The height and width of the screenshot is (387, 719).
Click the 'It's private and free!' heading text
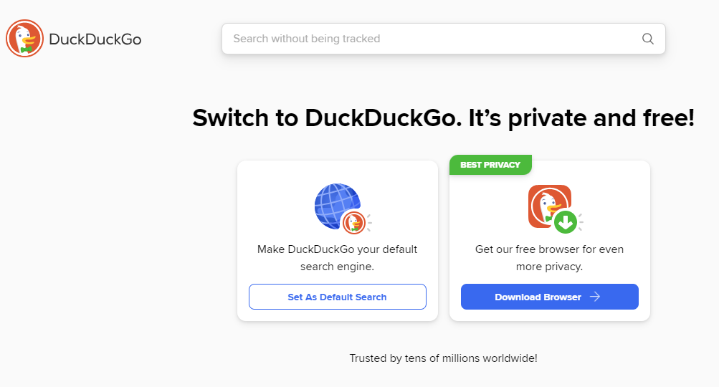581,118
